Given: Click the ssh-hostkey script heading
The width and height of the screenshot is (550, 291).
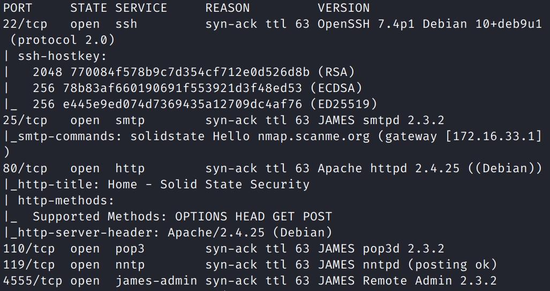Looking at the screenshot, I should click(x=62, y=56).
